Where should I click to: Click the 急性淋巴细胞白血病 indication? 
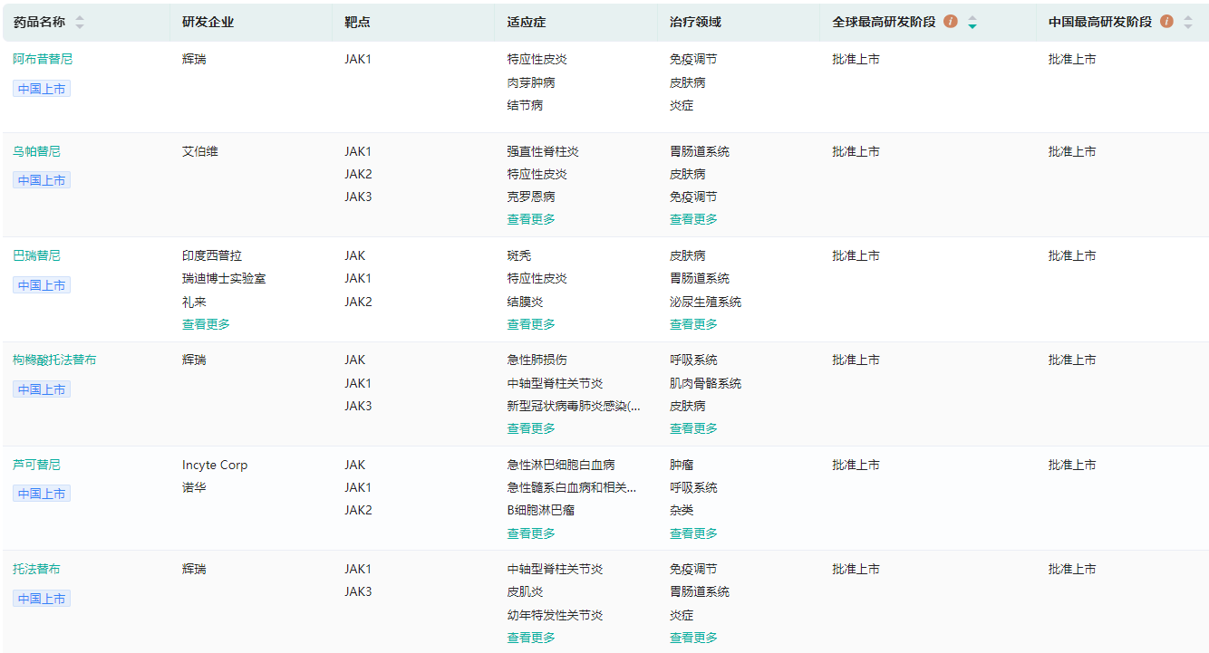point(561,465)
